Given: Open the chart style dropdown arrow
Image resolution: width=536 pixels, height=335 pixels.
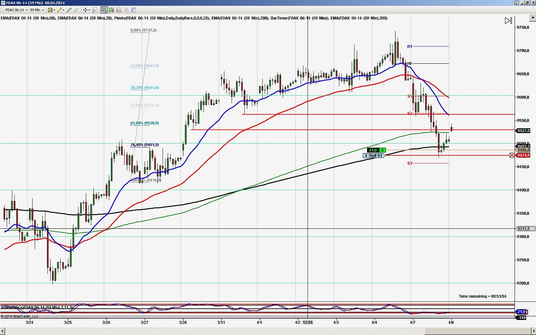Looking at the screenshot, I should [53, 10].
